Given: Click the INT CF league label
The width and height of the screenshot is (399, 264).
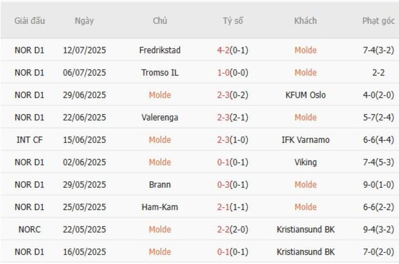Looking at the screenshot, I should click(29, 140).
